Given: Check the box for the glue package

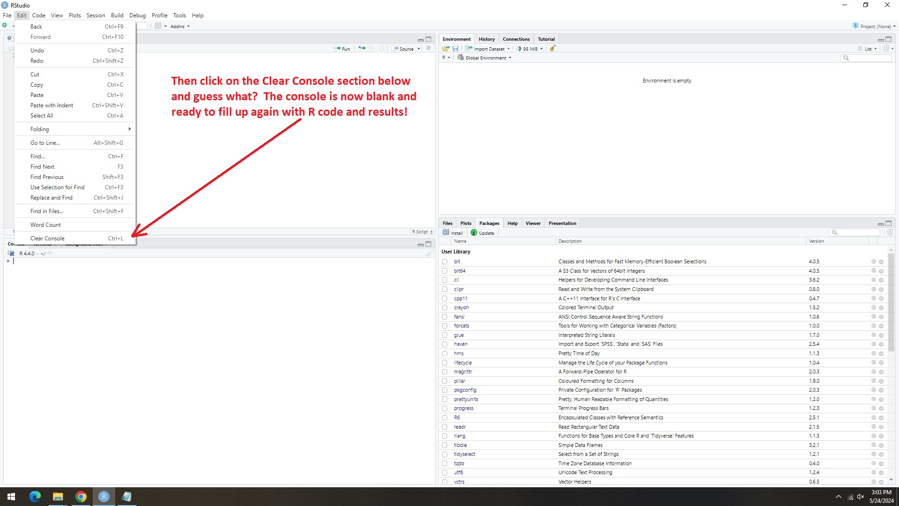Looking at the screenshot, I should point(445,335).
